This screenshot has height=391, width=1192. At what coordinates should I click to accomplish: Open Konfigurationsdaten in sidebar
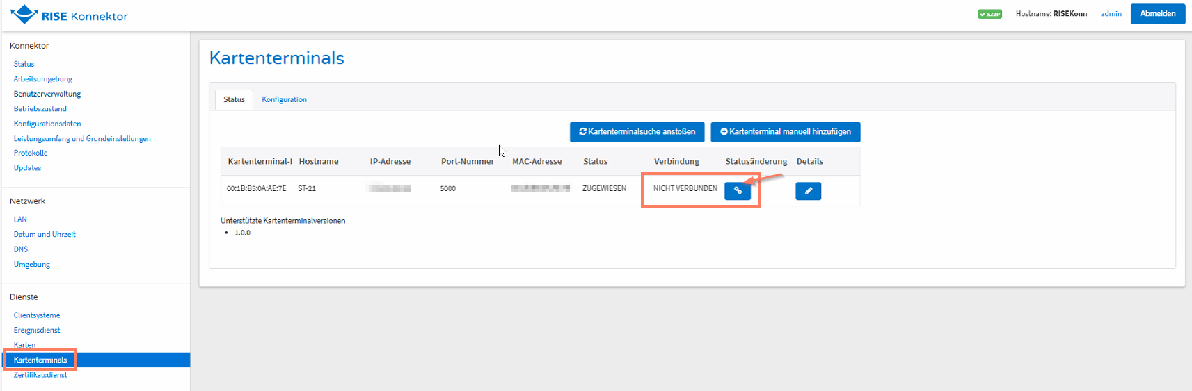coord(47,124)
